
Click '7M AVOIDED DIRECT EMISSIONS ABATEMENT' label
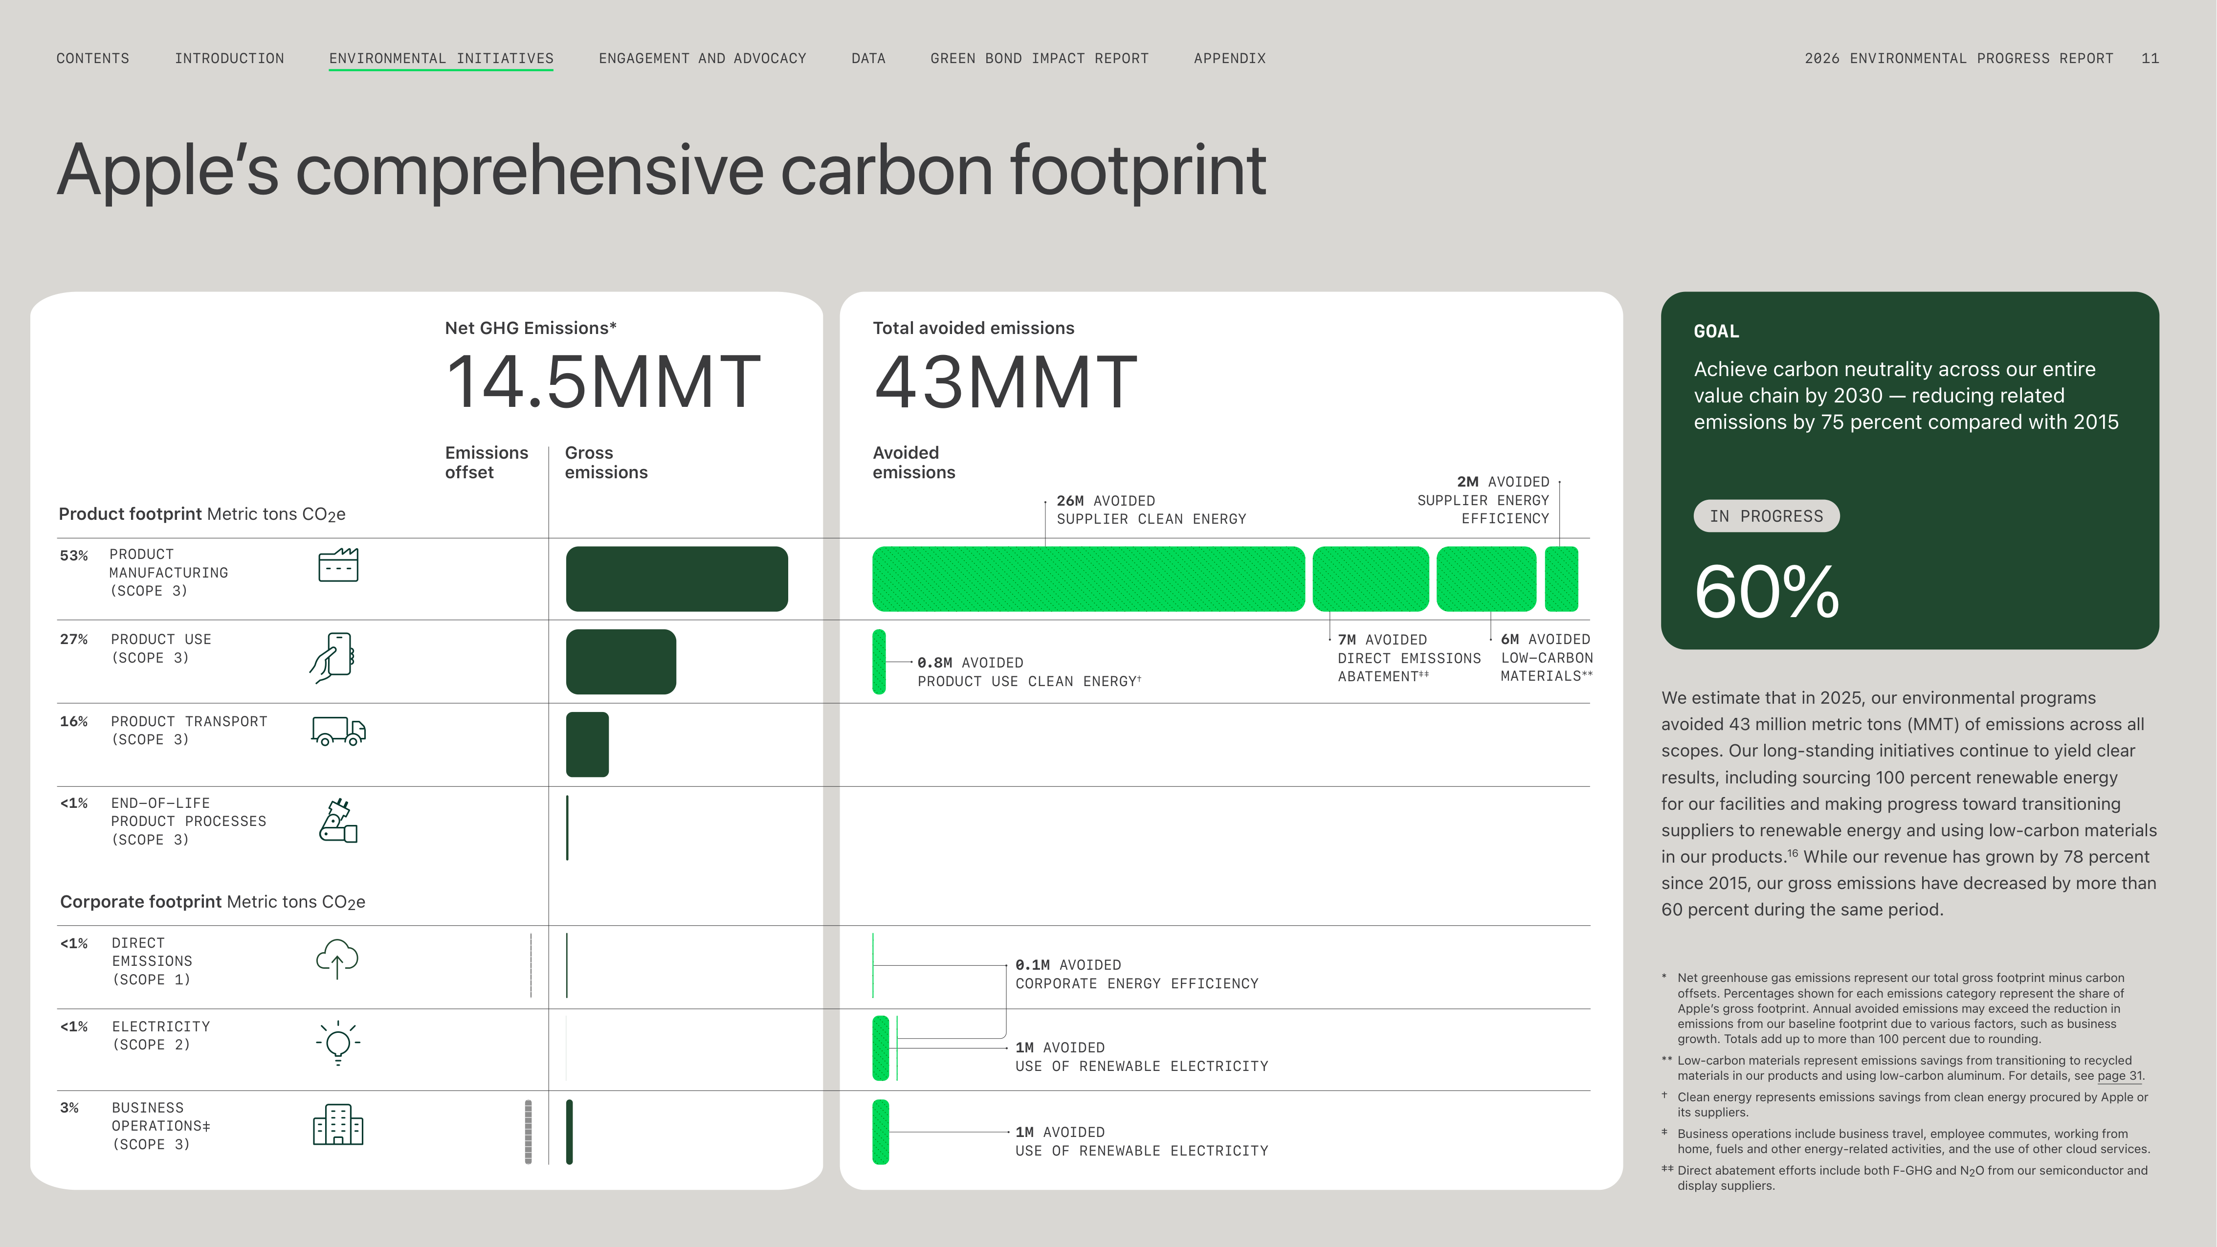(x=1409, y=658)
